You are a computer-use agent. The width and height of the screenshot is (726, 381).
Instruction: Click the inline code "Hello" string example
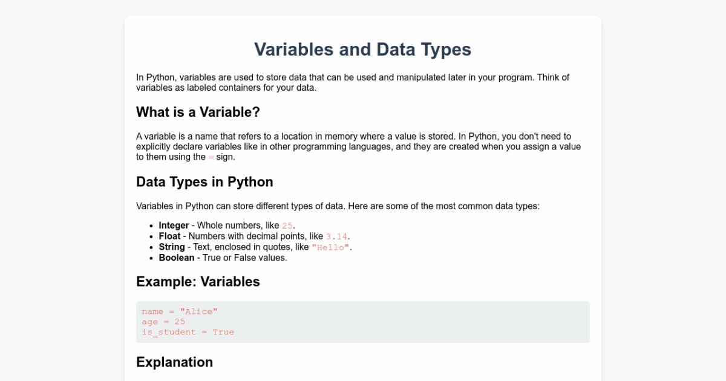pos(330,247)
